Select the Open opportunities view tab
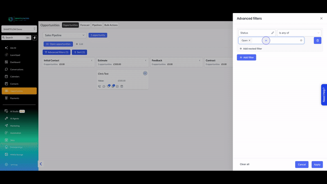327x184 pixels. (58, 44)
